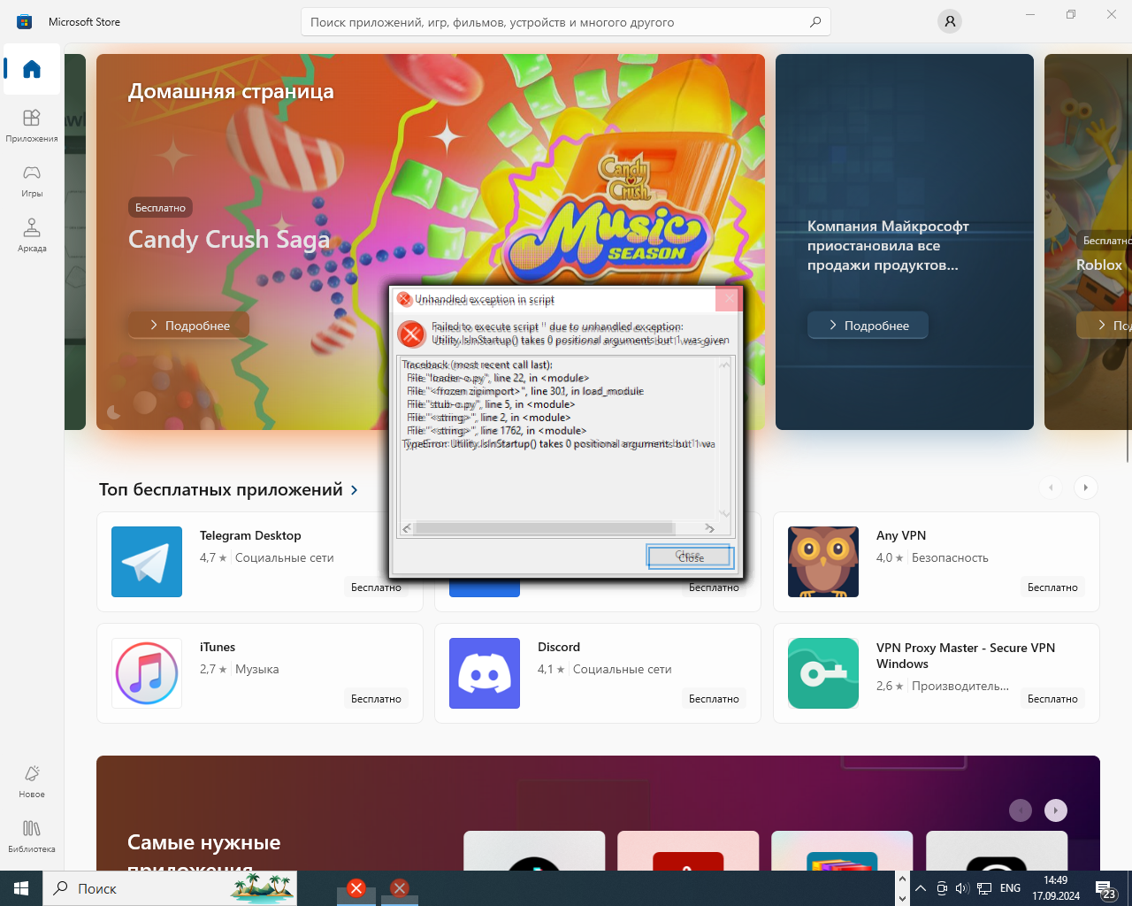Click the search magnifier icon in Store
1132x906 pixels.
pos(815,22)
